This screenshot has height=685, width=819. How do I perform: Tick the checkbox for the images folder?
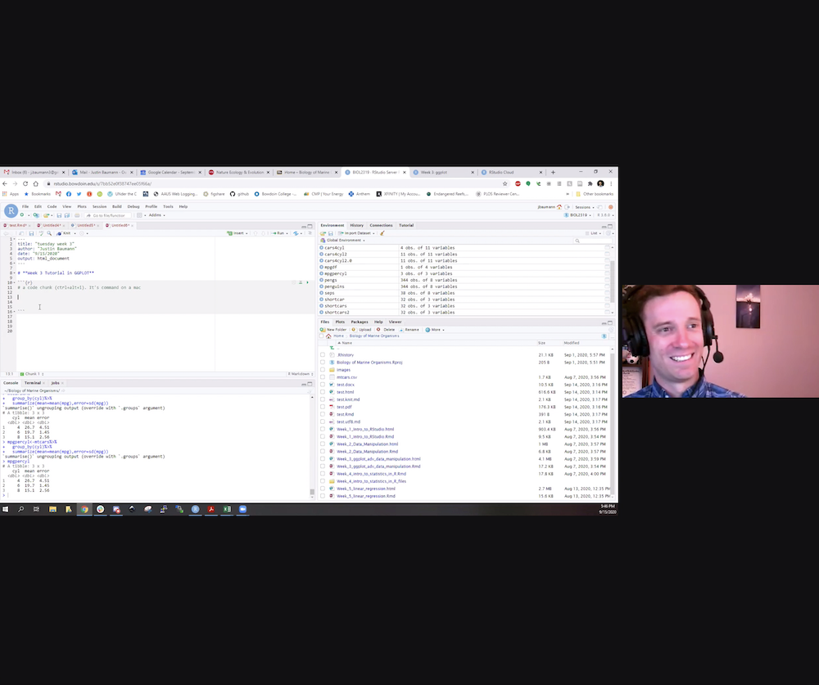click(x=322, y=370)
